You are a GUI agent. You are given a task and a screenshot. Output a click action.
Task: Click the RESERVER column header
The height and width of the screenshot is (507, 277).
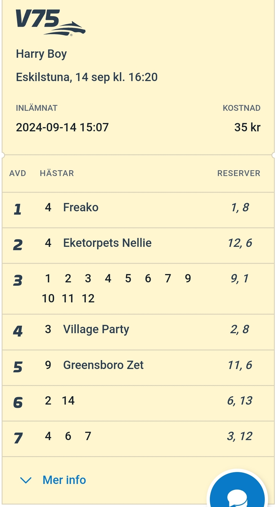point(239,173)
